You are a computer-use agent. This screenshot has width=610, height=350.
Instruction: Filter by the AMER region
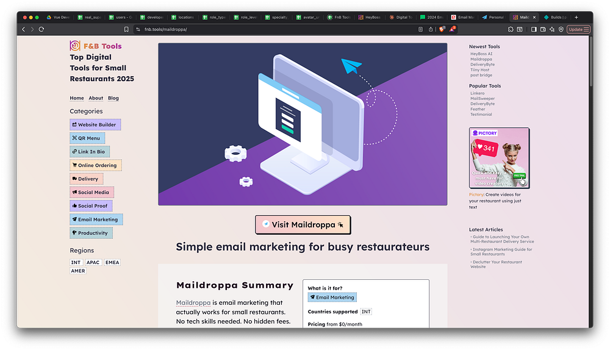(x=78, y=271)
